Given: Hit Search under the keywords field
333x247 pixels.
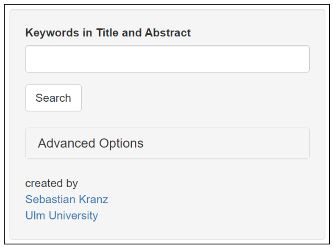Looking at the screenshot, I should coord(53,98).
